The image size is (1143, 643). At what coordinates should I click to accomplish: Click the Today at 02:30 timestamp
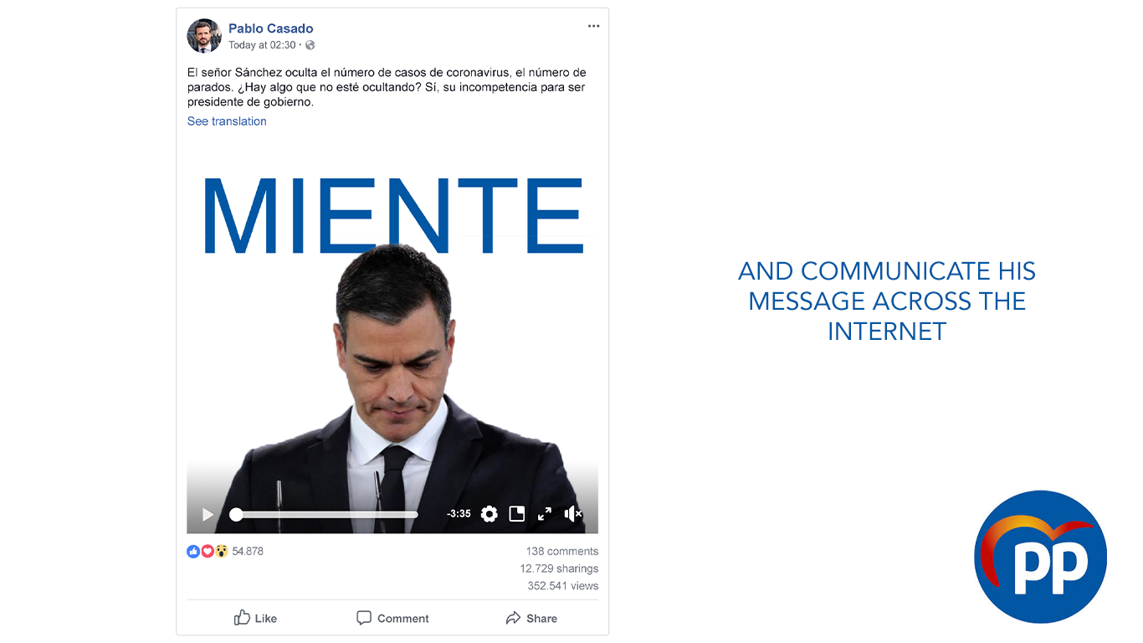pos(262,45)
